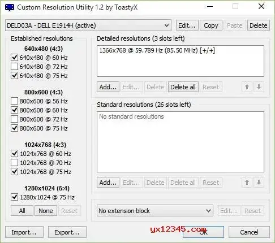Click the CRU monitor icon in title bar
Viewport: 275px width, 243px height.
click(10, 7)
